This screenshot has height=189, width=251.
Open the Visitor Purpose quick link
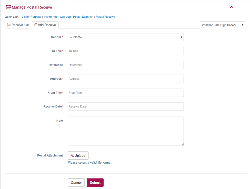pos(31,17)
